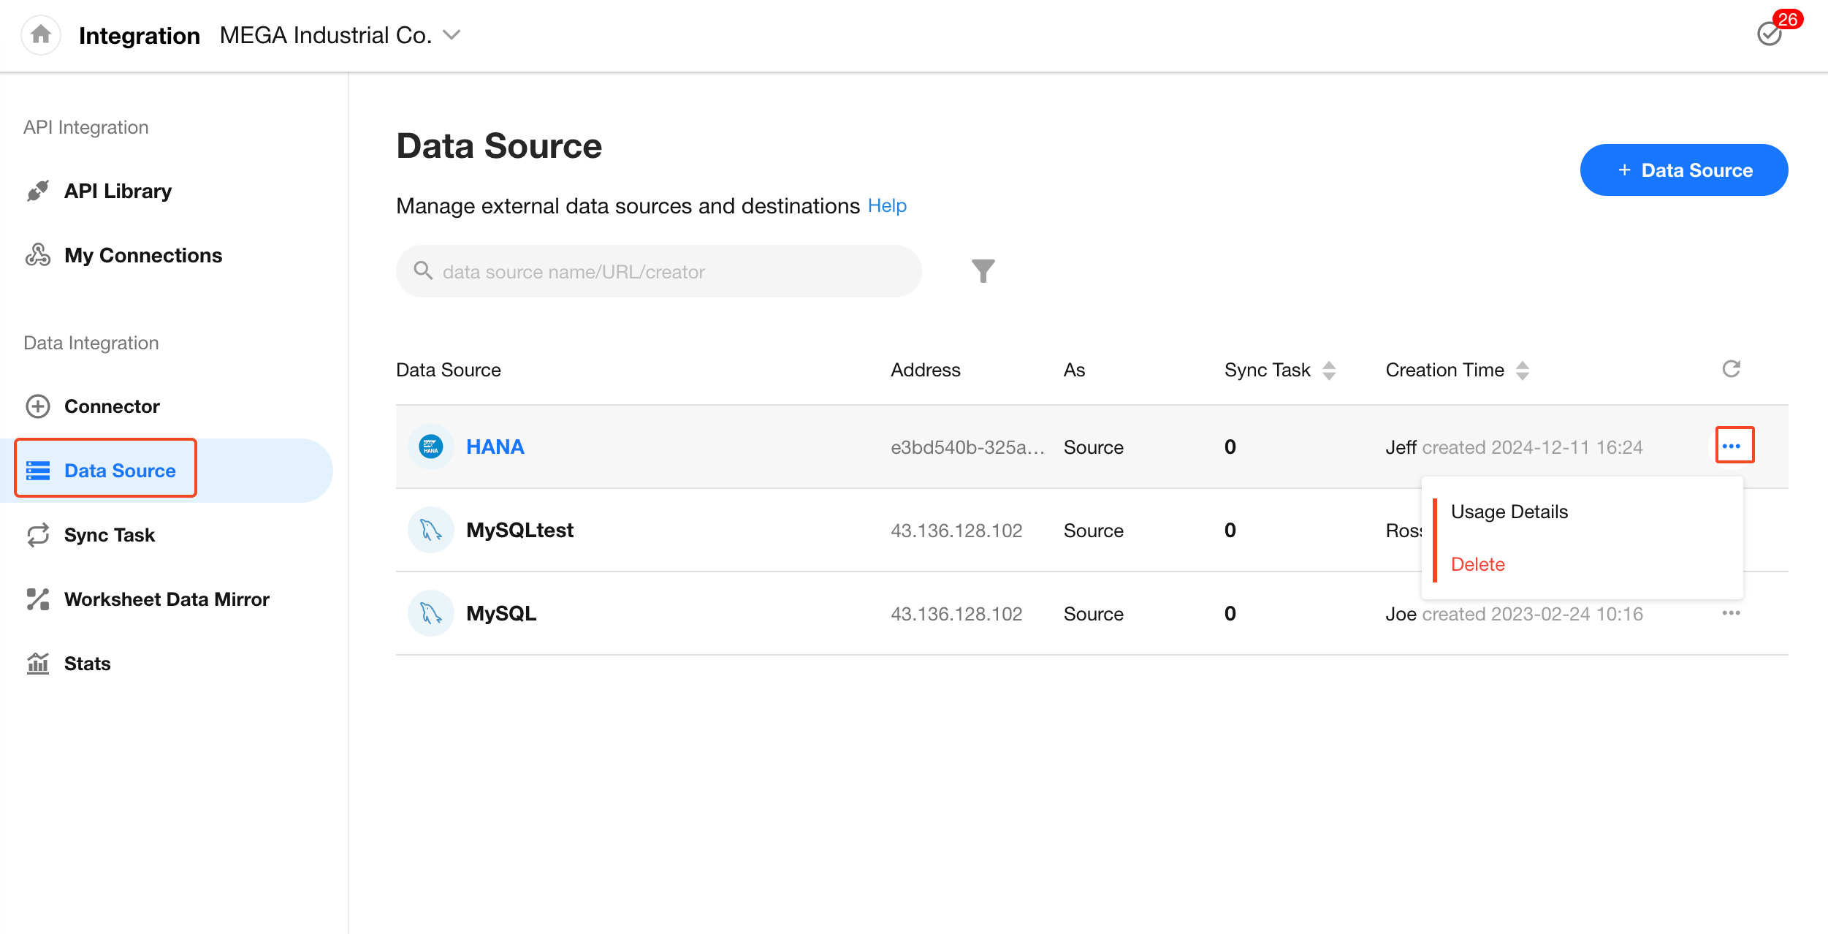Viewport: 1828px width, 934px height.
Task: Expand the MEGA Industrial Co. organization dropdown
Action: [x=452, y=35]
